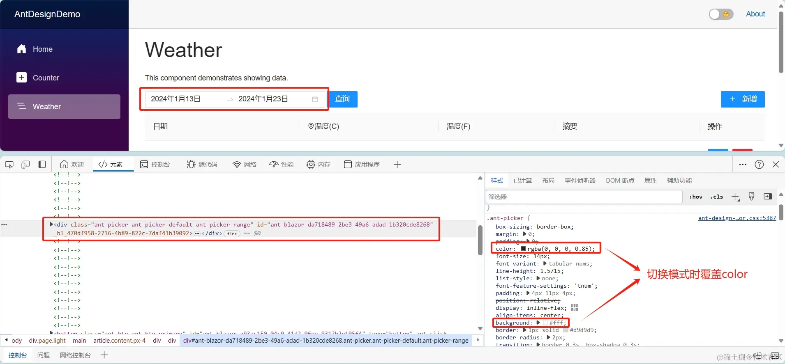Open the 网络 tab
The width and height of the screenshot is (785, 364).
click(244, 165)
